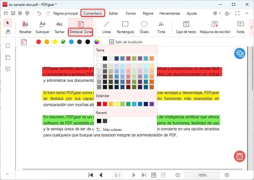254x180 pixels.
Task: Click the 100% zoom level box
Action: click(202, 175)
